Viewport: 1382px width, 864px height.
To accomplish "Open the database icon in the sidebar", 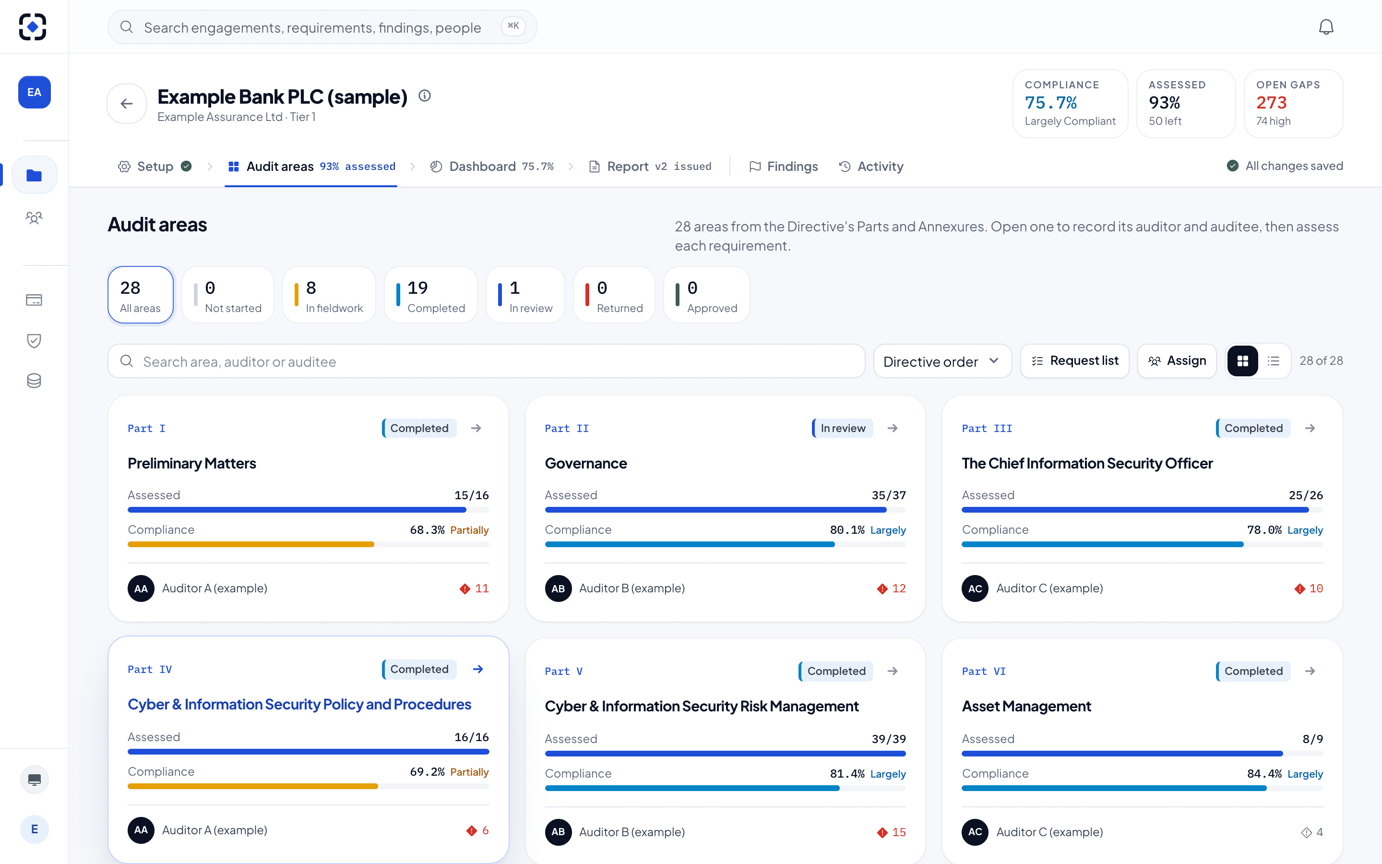I will click(x=34, y=381).
